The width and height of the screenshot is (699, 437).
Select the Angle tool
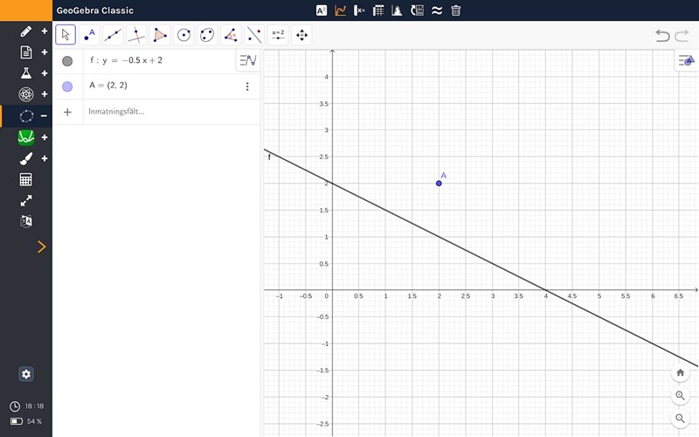coord(231,35)
